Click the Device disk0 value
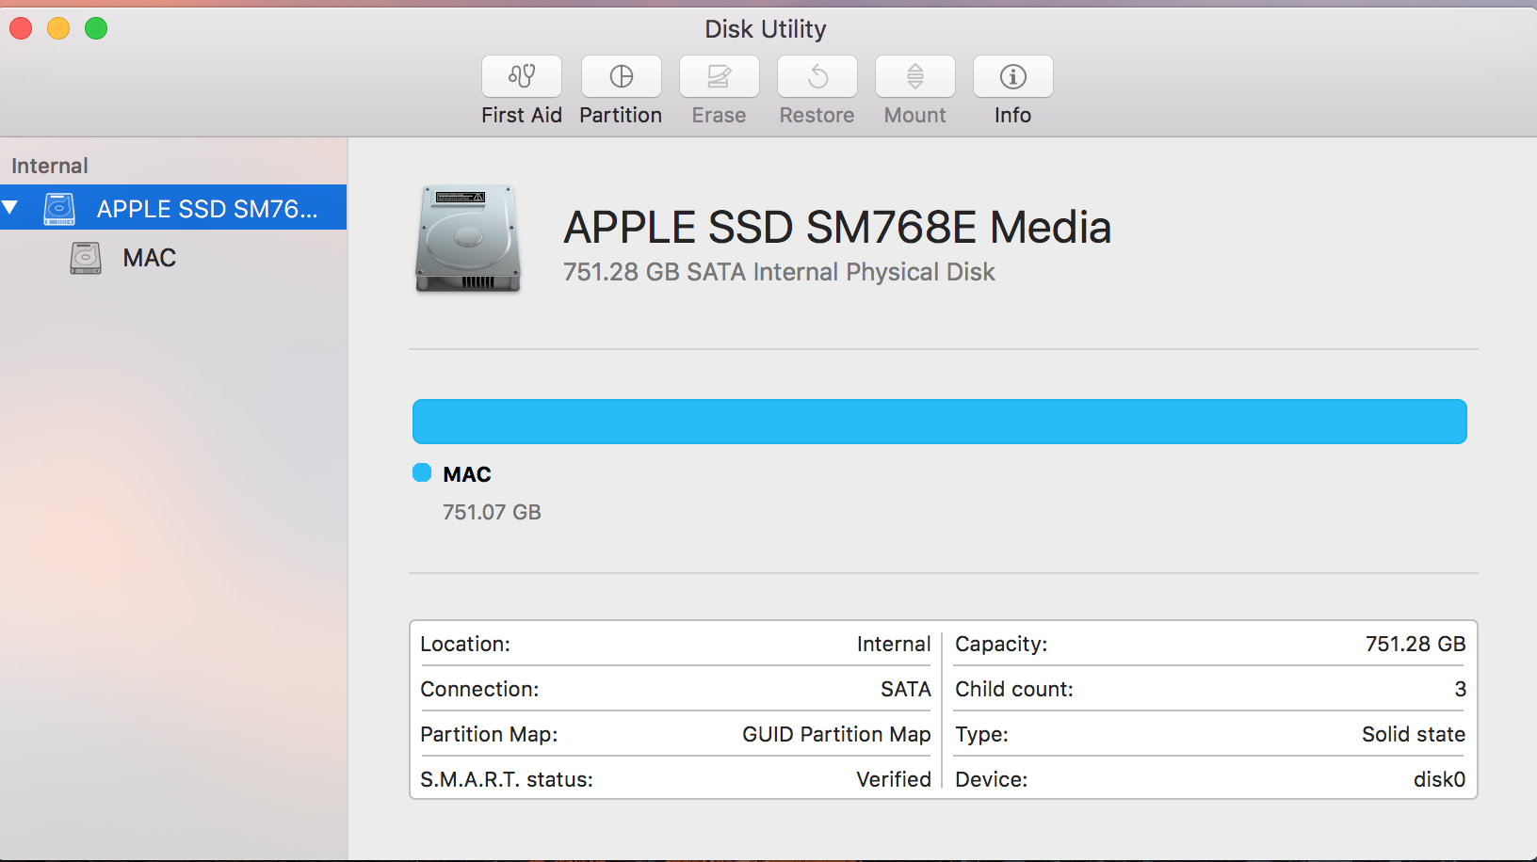The height and width of the screenshot is (862, 1537). [x=1440, y=779]
